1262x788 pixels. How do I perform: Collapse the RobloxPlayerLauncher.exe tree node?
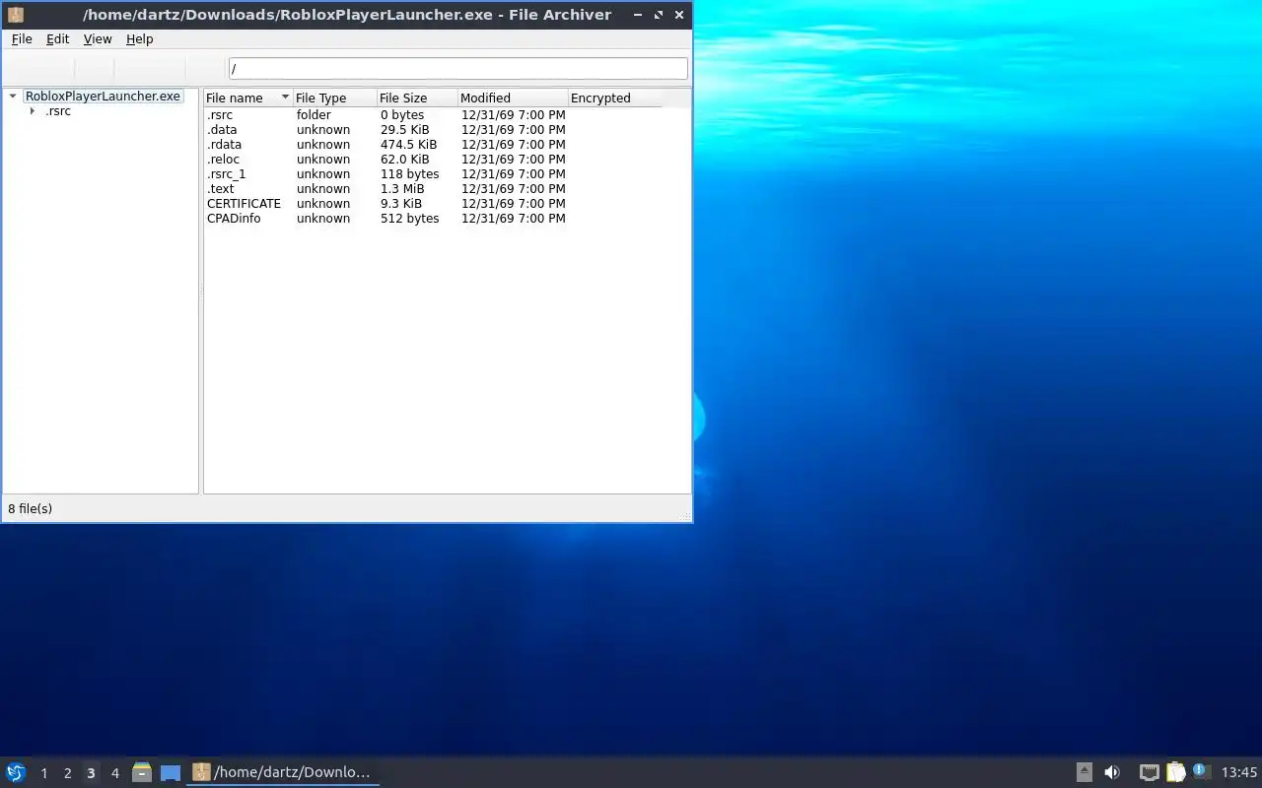pos(13,97)
